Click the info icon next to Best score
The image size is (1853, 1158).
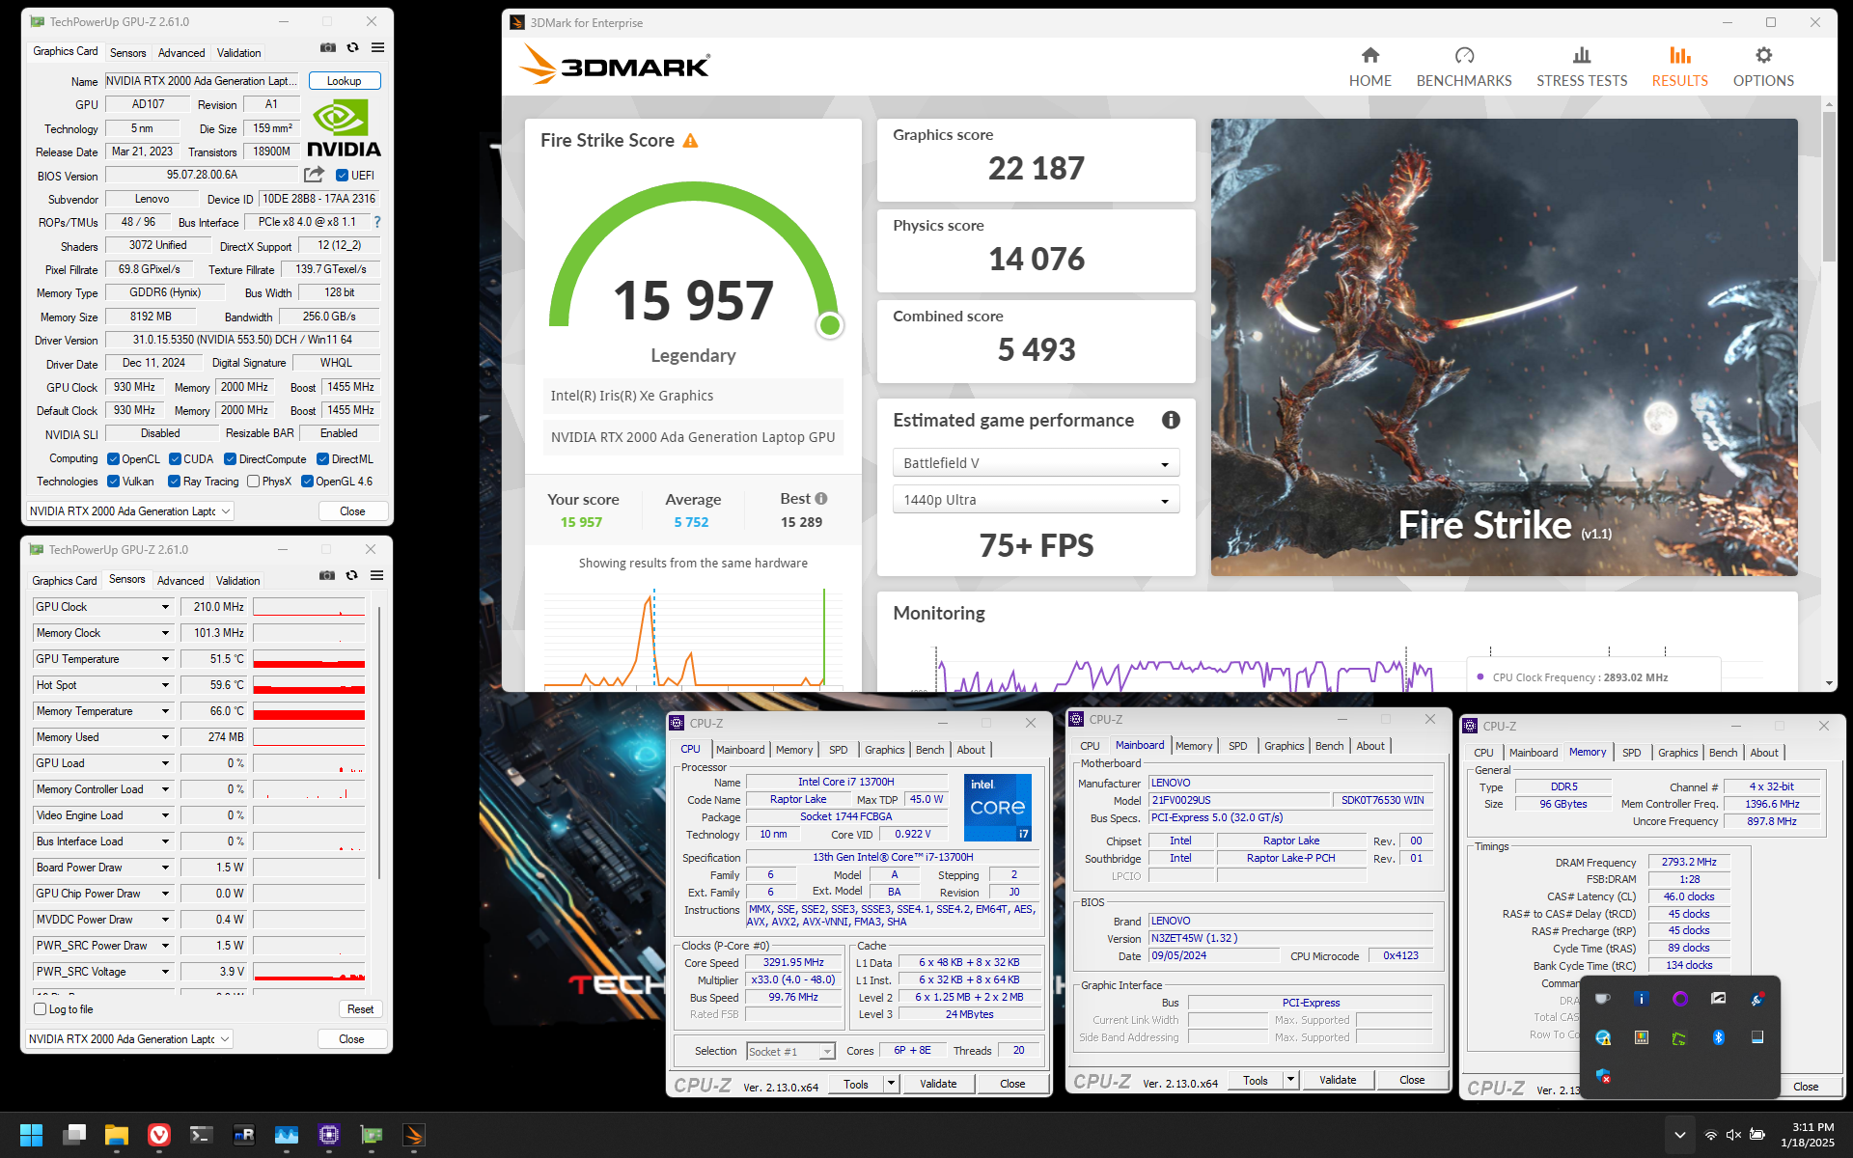coord(821,499)
